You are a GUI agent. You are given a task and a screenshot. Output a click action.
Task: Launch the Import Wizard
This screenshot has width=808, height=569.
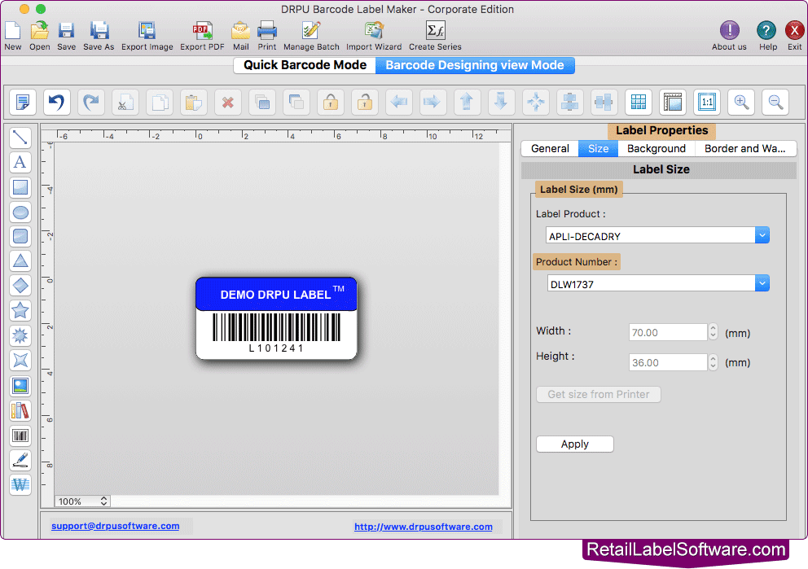pos(374,31)
